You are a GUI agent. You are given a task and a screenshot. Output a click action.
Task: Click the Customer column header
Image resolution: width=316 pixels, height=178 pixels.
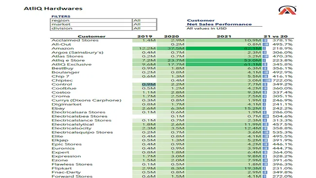pyautogui.click(x=91, y=36)
